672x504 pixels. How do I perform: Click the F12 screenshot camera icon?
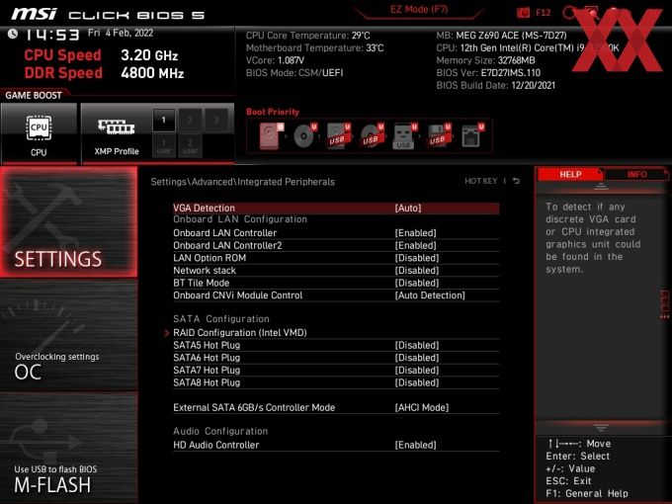524,13
